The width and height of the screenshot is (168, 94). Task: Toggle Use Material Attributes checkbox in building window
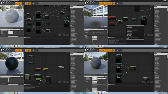(x=93, y=42)
